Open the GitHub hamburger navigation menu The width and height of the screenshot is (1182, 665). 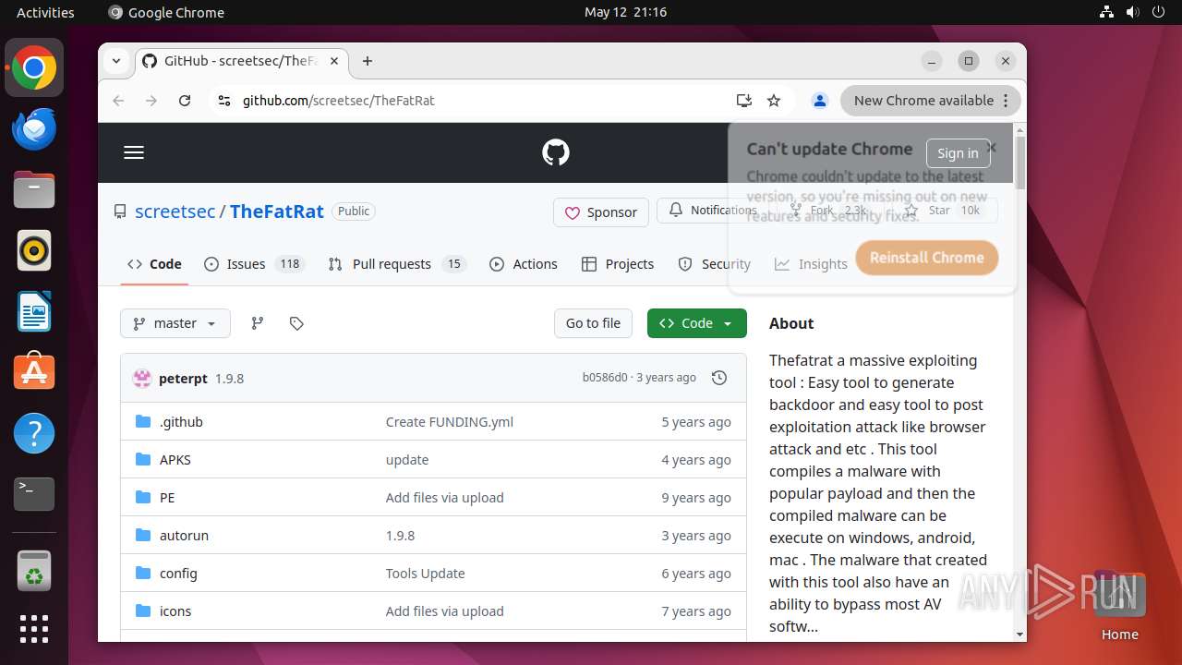coord(134,152)
